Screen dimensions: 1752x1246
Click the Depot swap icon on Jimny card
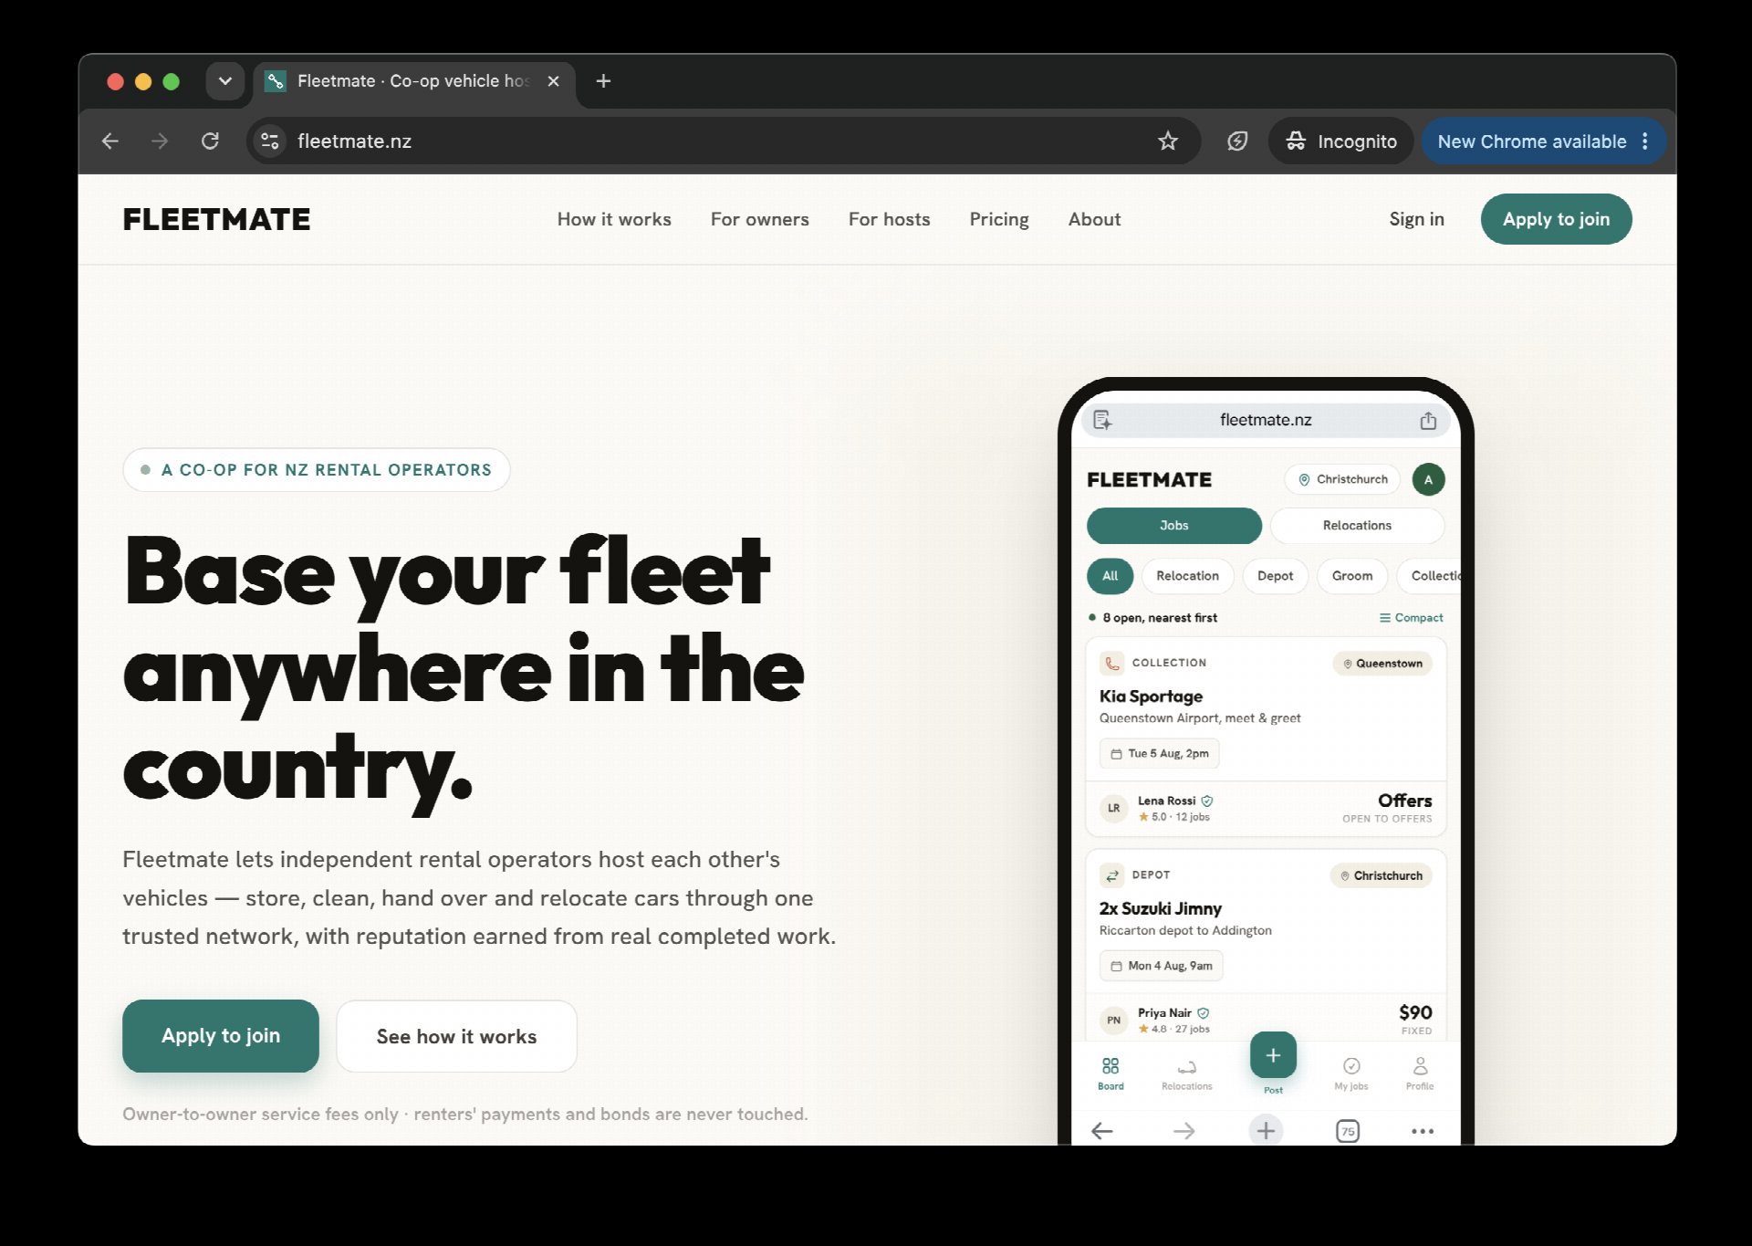point(1111,875)
